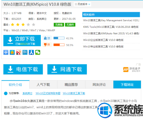Viewport: 143px width, 119px height.
Task: Click the 2017-01-05 update date
Action: (x=69, y=19)
